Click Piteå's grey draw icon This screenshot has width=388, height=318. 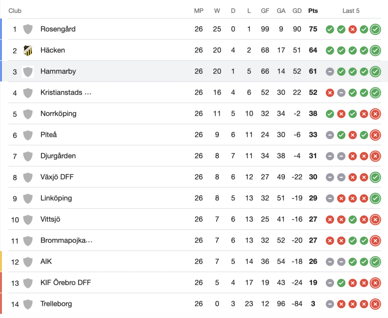click(x=330, y=135)
